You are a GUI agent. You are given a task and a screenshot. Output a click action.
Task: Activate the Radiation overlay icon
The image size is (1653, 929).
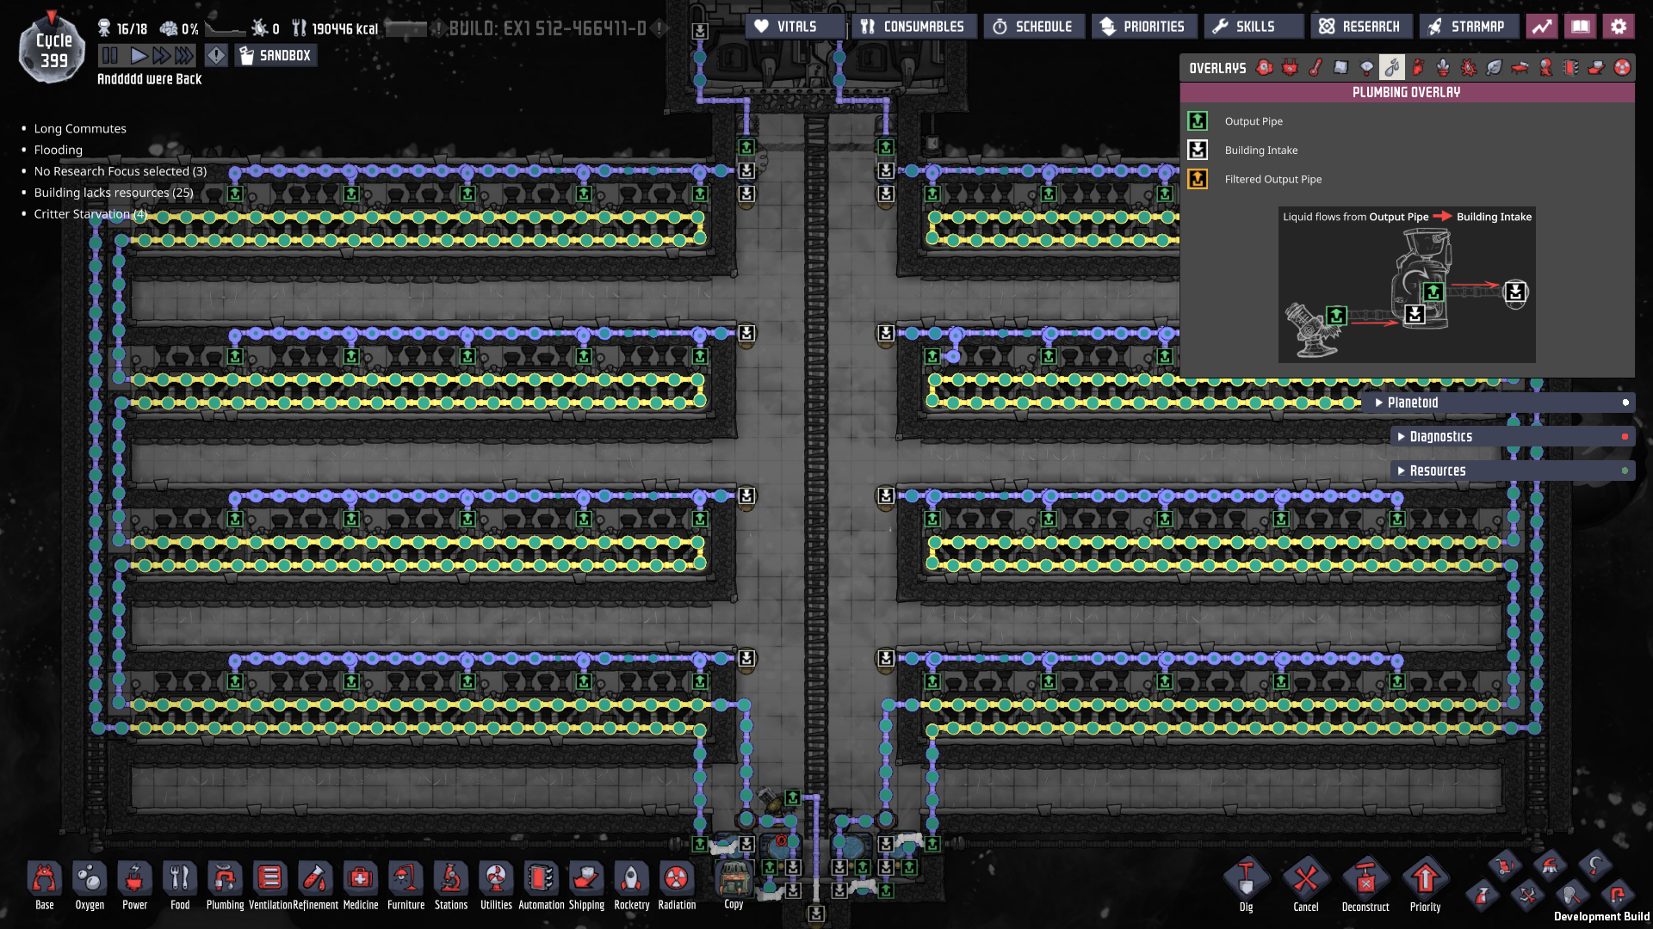pos(1622,68)
